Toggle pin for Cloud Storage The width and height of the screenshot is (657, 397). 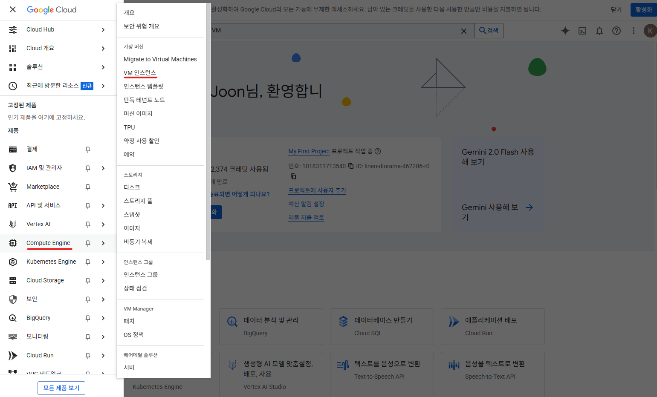click(x=88, y=281)
